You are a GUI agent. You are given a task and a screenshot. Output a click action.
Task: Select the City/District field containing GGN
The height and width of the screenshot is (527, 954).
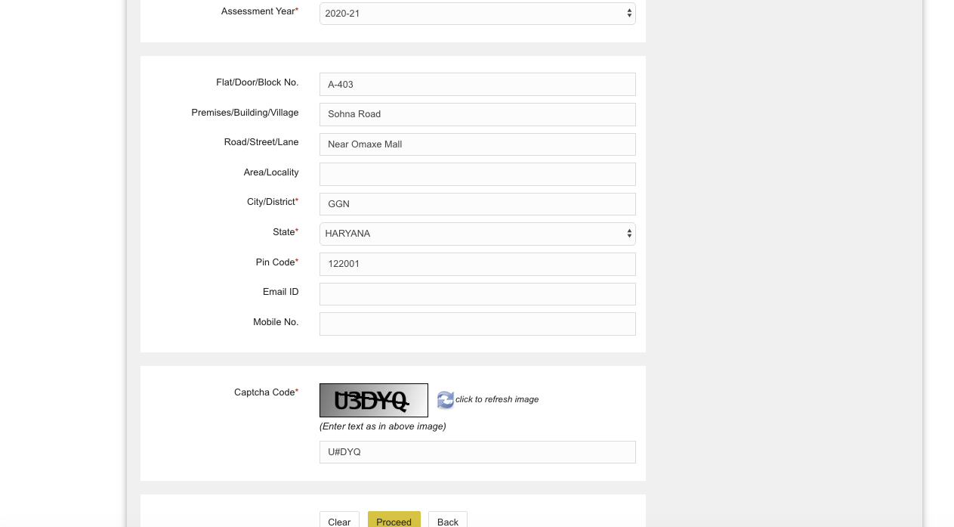(x=477, y=203)
